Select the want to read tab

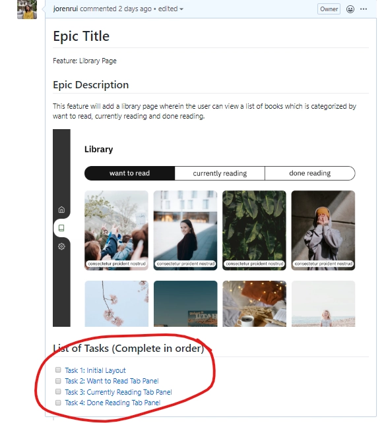(x=130, y=173)
